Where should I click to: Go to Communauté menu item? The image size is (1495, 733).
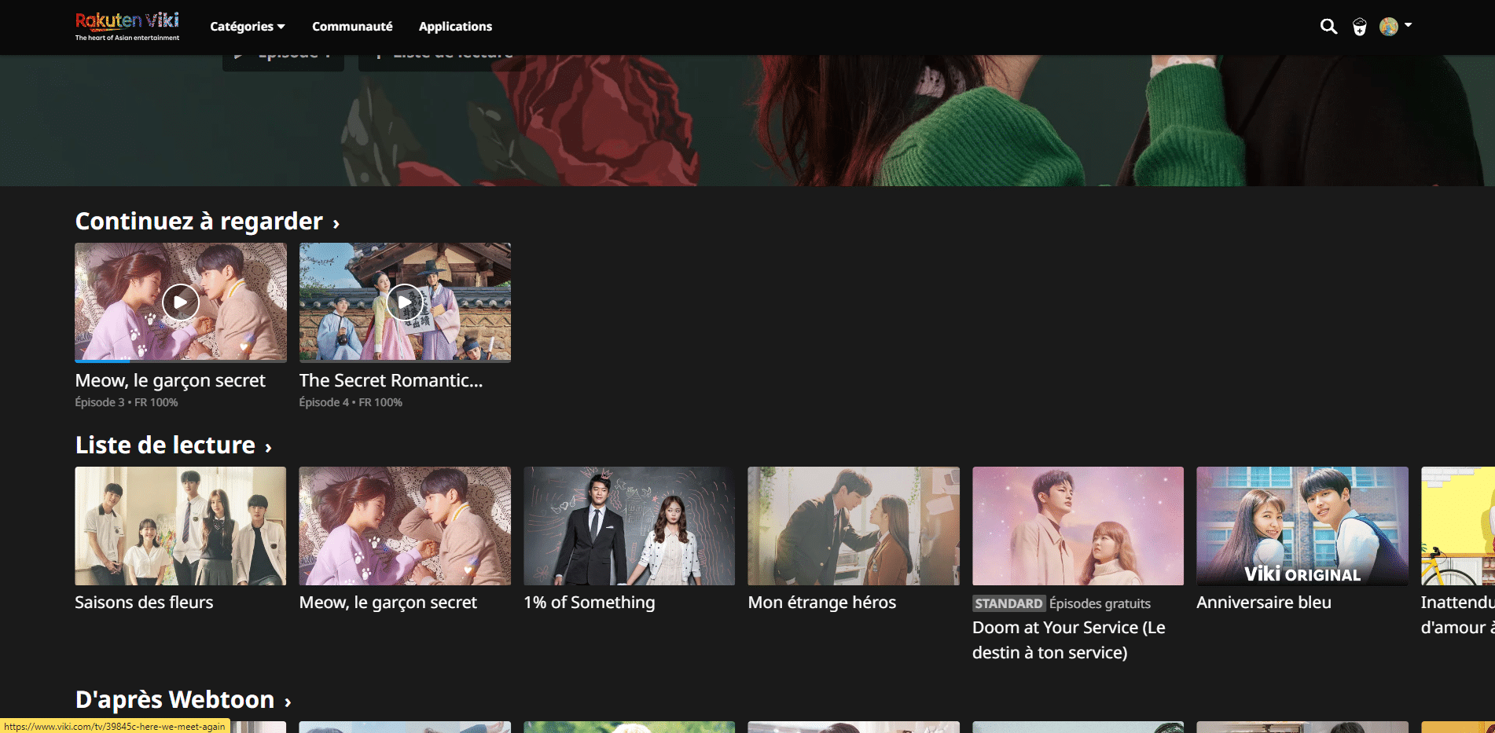[352, 27]
